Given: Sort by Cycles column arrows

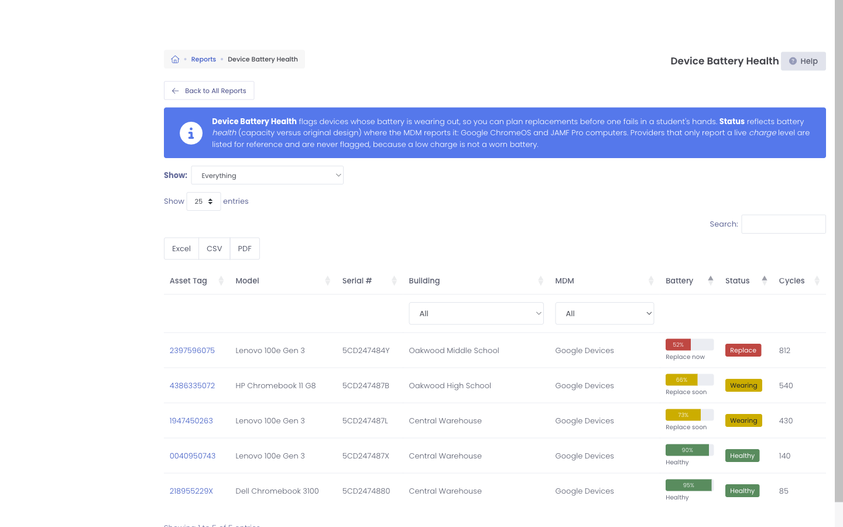Looking at the screenshot, I should [817, 280].
